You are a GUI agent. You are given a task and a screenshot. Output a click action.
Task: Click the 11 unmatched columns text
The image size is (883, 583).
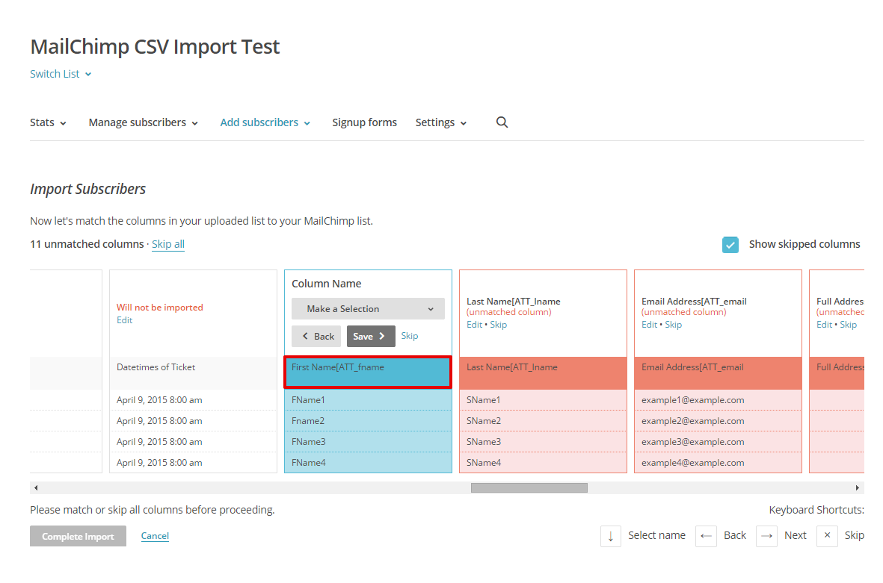click(87, 244)
